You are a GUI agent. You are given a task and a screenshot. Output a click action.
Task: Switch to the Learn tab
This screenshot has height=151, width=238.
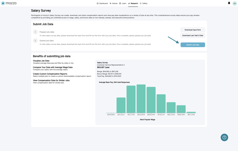pyautogui.click(x=123, y=3)
